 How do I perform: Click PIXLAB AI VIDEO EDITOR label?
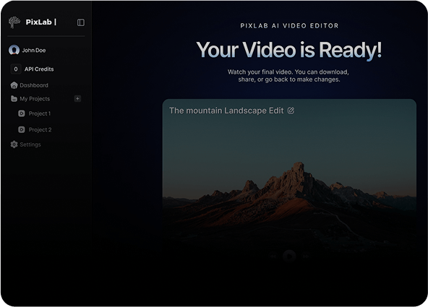coord(289,25)
